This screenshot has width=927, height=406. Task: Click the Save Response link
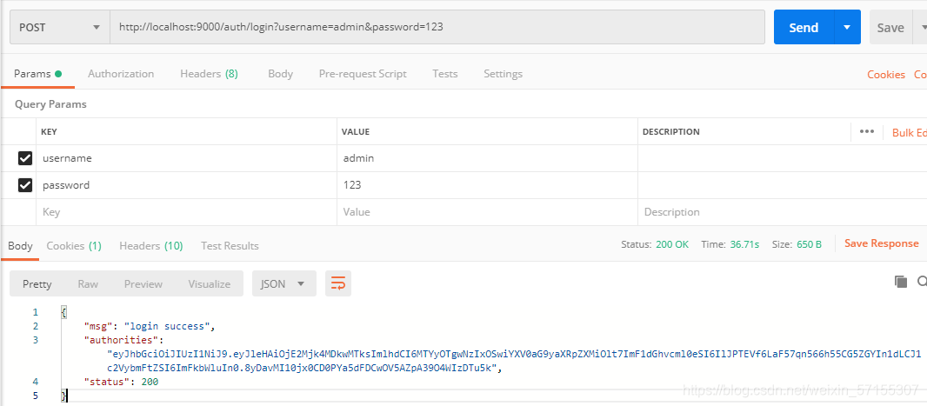tap(882, 243)
